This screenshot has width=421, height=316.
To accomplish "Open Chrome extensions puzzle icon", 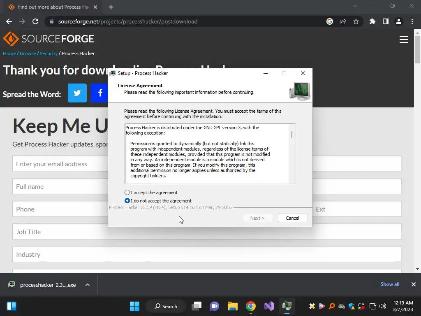I will [x=372, y=21].
